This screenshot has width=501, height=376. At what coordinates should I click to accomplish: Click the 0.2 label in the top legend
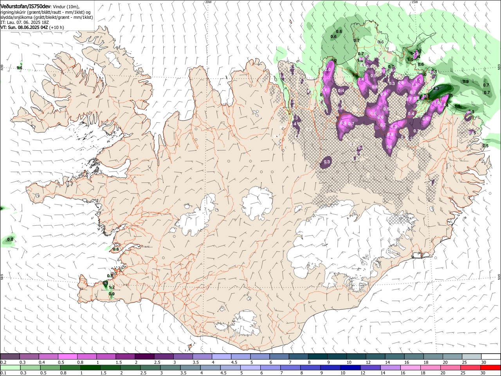click(x=3, y=362)
